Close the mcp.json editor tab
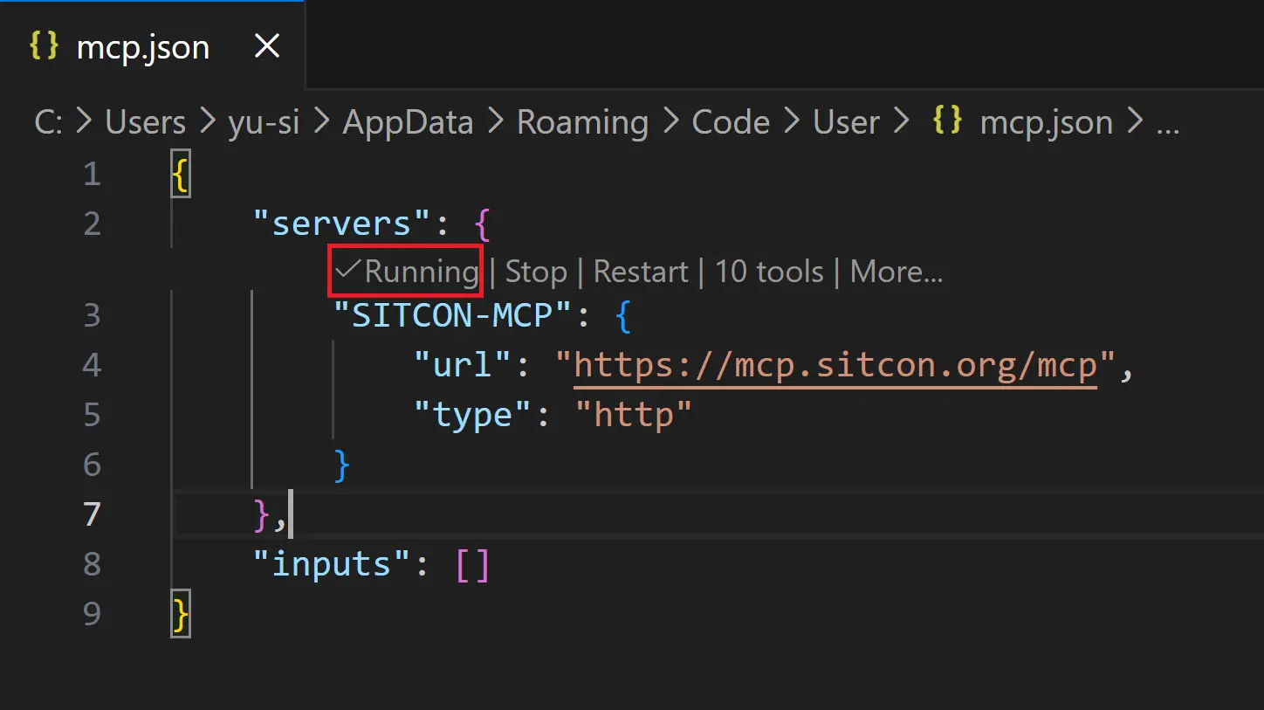1264x710 pixels. point(266,46)
